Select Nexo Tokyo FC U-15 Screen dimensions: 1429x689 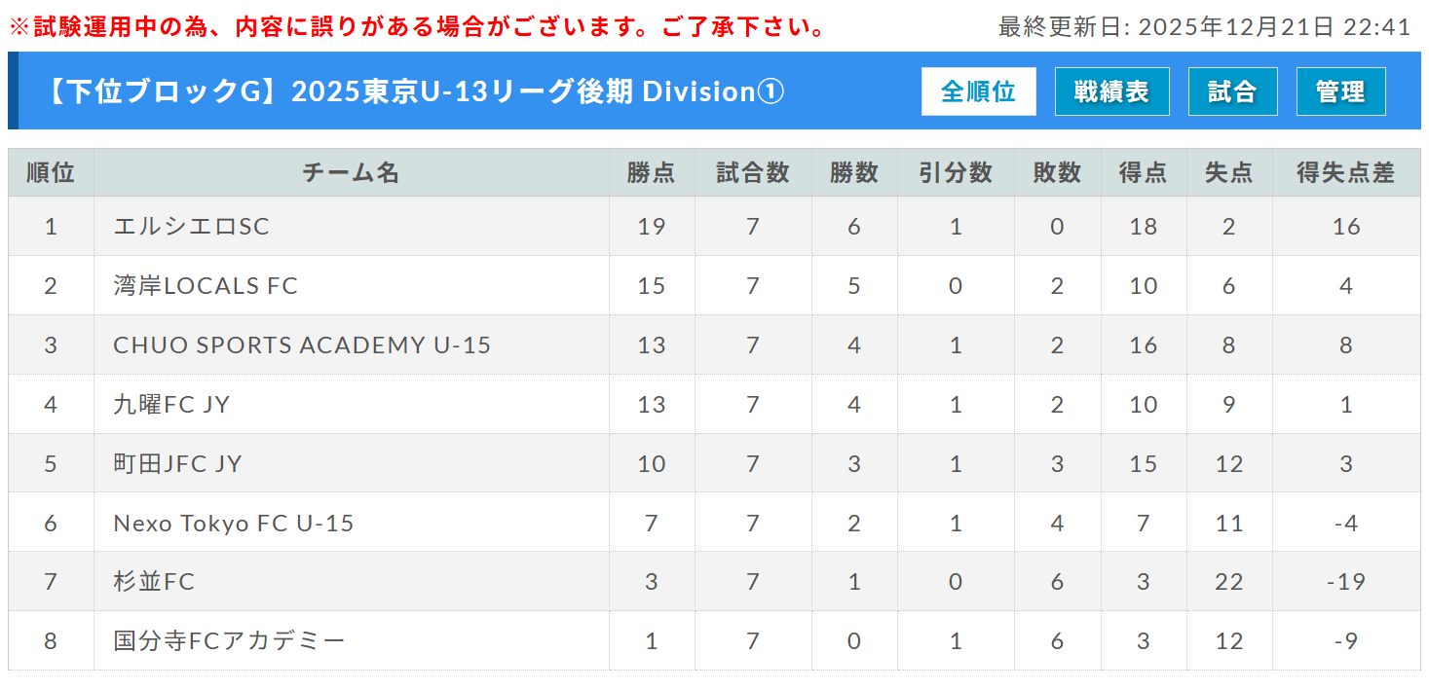(x=234, y=524)
